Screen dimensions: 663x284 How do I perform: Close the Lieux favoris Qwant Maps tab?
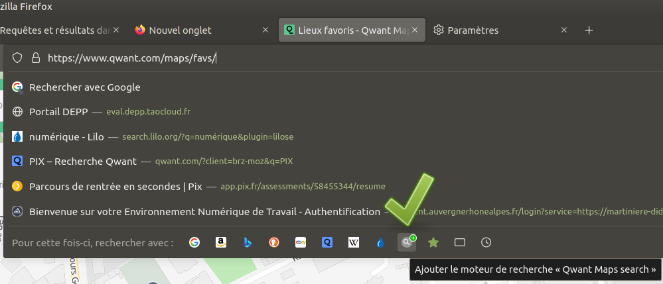[415, 30]
